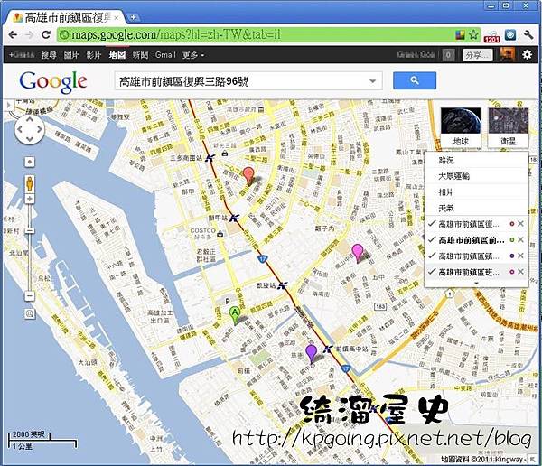The width and height of the screenshot is (542, 466).
Task: Click 三多商圈站 metro station icon
Action: tap(210, 158)
